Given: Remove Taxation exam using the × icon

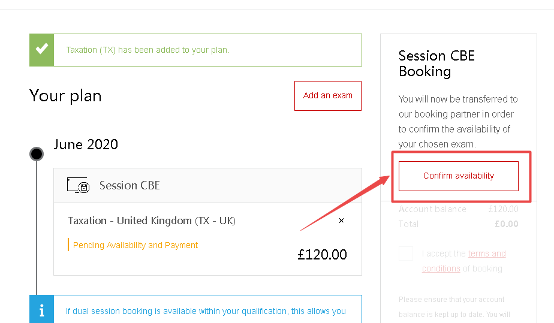Looking at the screenshot, I should (342, 221).
